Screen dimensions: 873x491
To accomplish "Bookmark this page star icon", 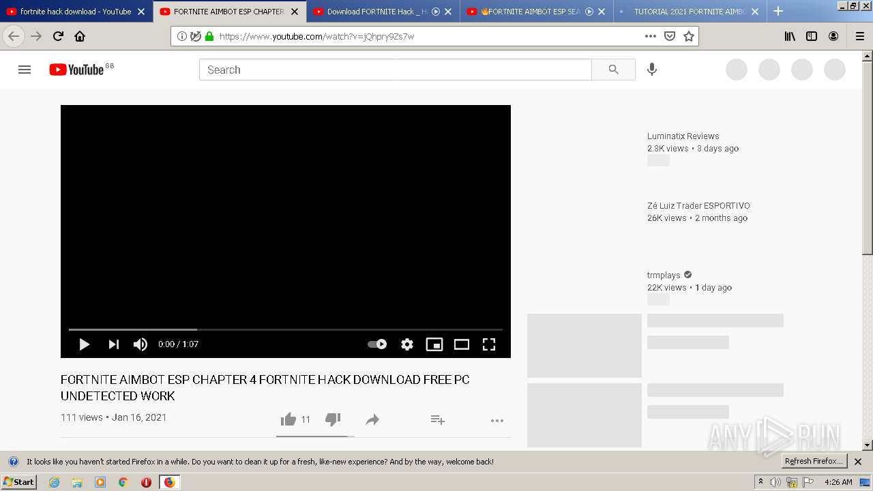I will point(689,37).
